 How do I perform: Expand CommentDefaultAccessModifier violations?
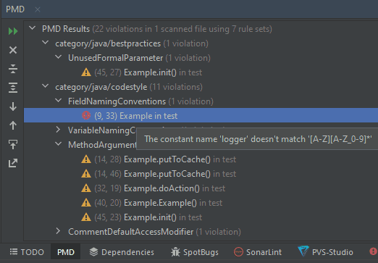coord(58,231)
